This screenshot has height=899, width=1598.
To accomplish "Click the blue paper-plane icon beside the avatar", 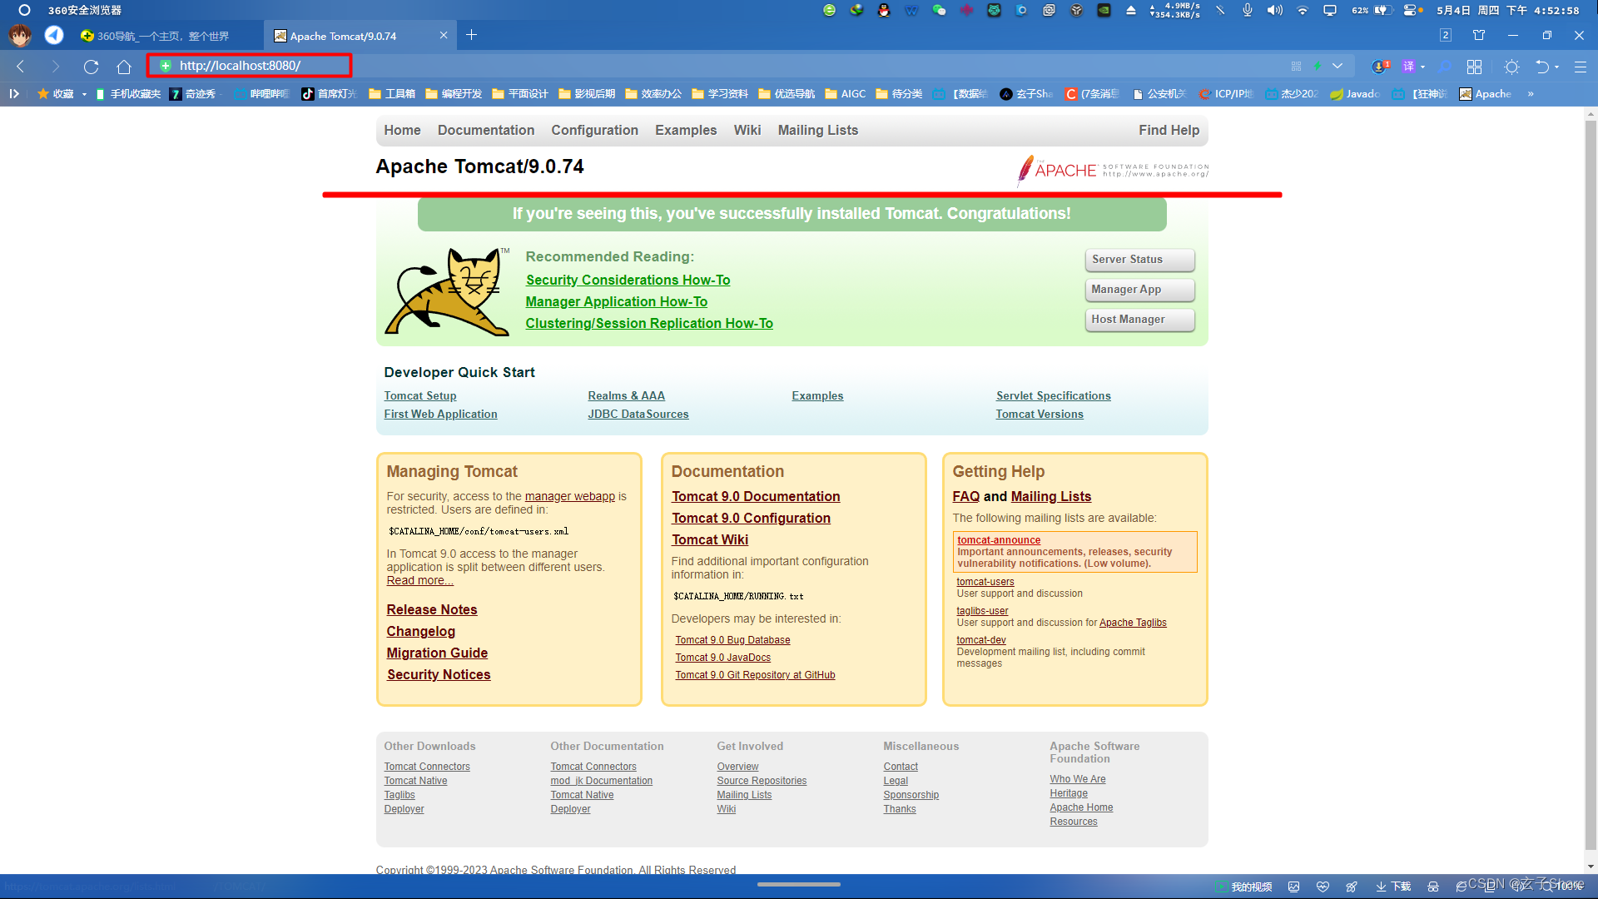I will pos(54,35).
